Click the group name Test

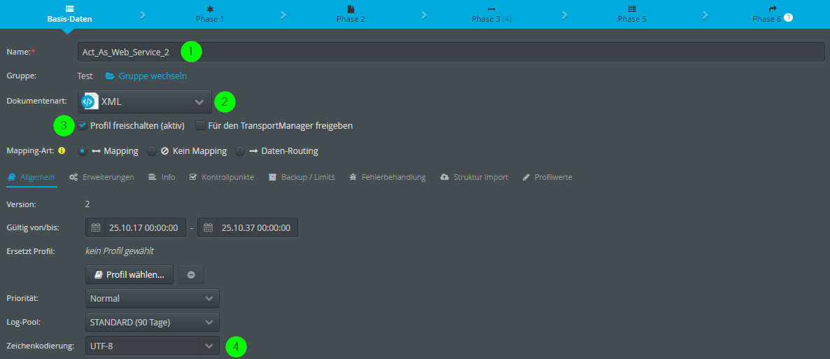85,76
